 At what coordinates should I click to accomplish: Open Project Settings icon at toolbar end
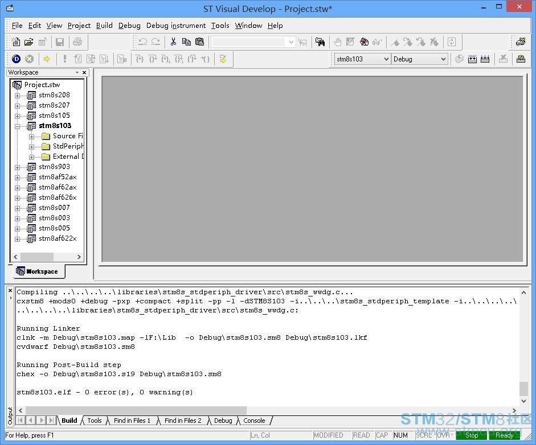coord(521,59)
